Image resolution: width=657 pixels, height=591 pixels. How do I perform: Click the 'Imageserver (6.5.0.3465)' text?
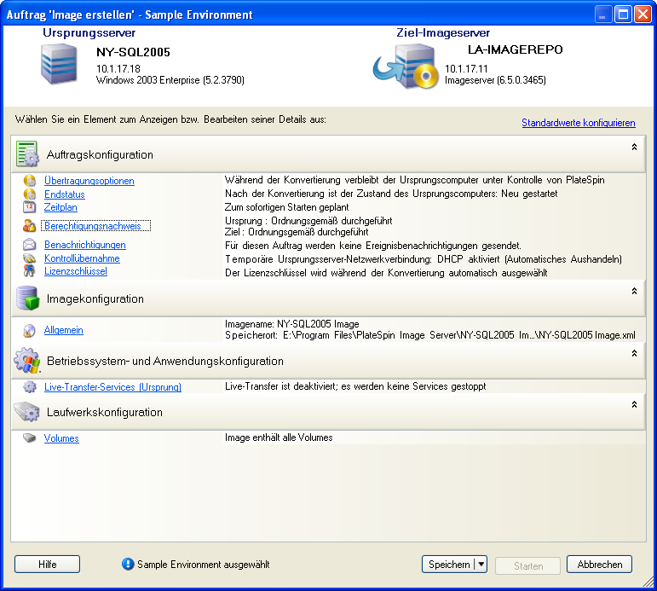point(495,80)
